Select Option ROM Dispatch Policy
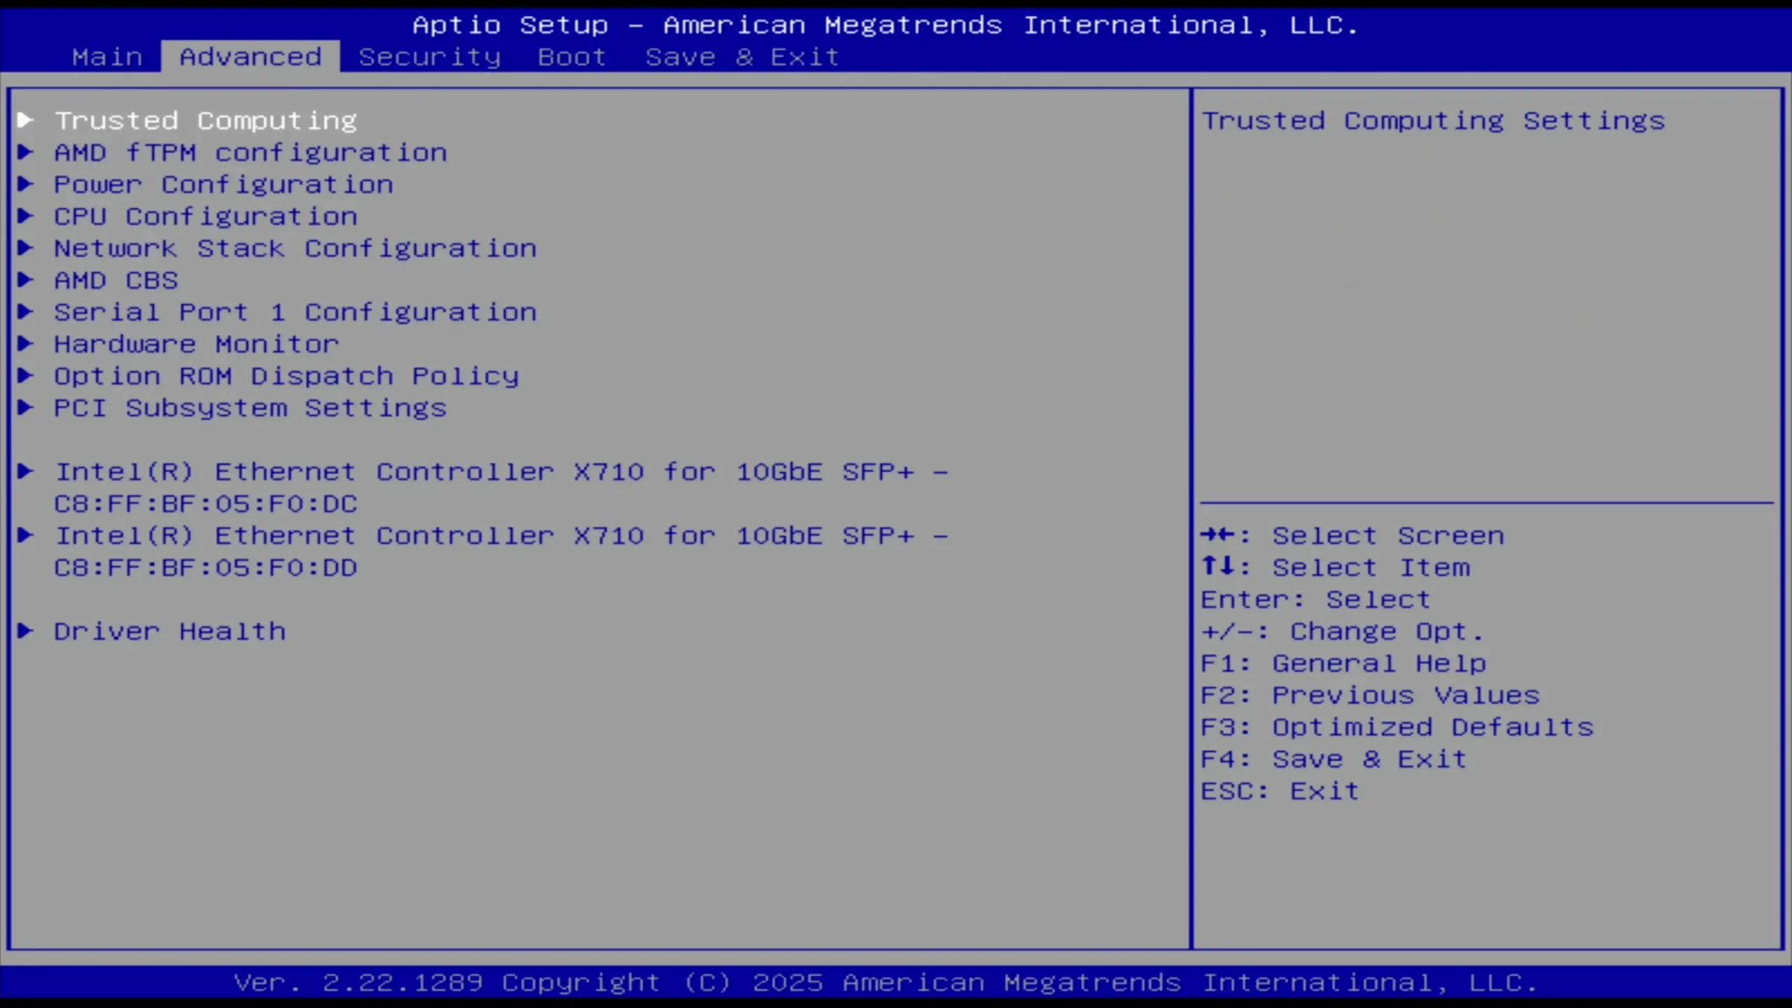 click(286, 377)
